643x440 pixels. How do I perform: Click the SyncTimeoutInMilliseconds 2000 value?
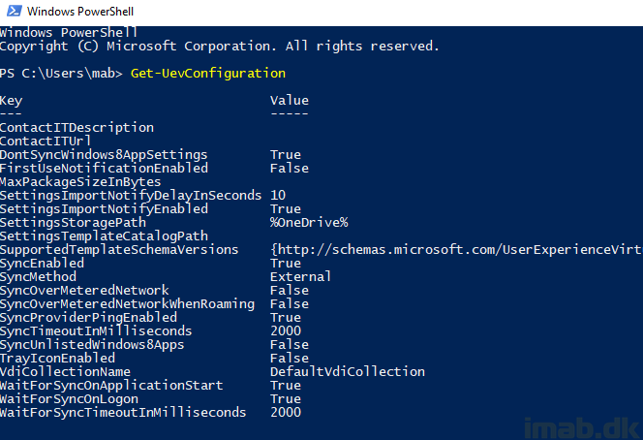click(x=286, y=330)
